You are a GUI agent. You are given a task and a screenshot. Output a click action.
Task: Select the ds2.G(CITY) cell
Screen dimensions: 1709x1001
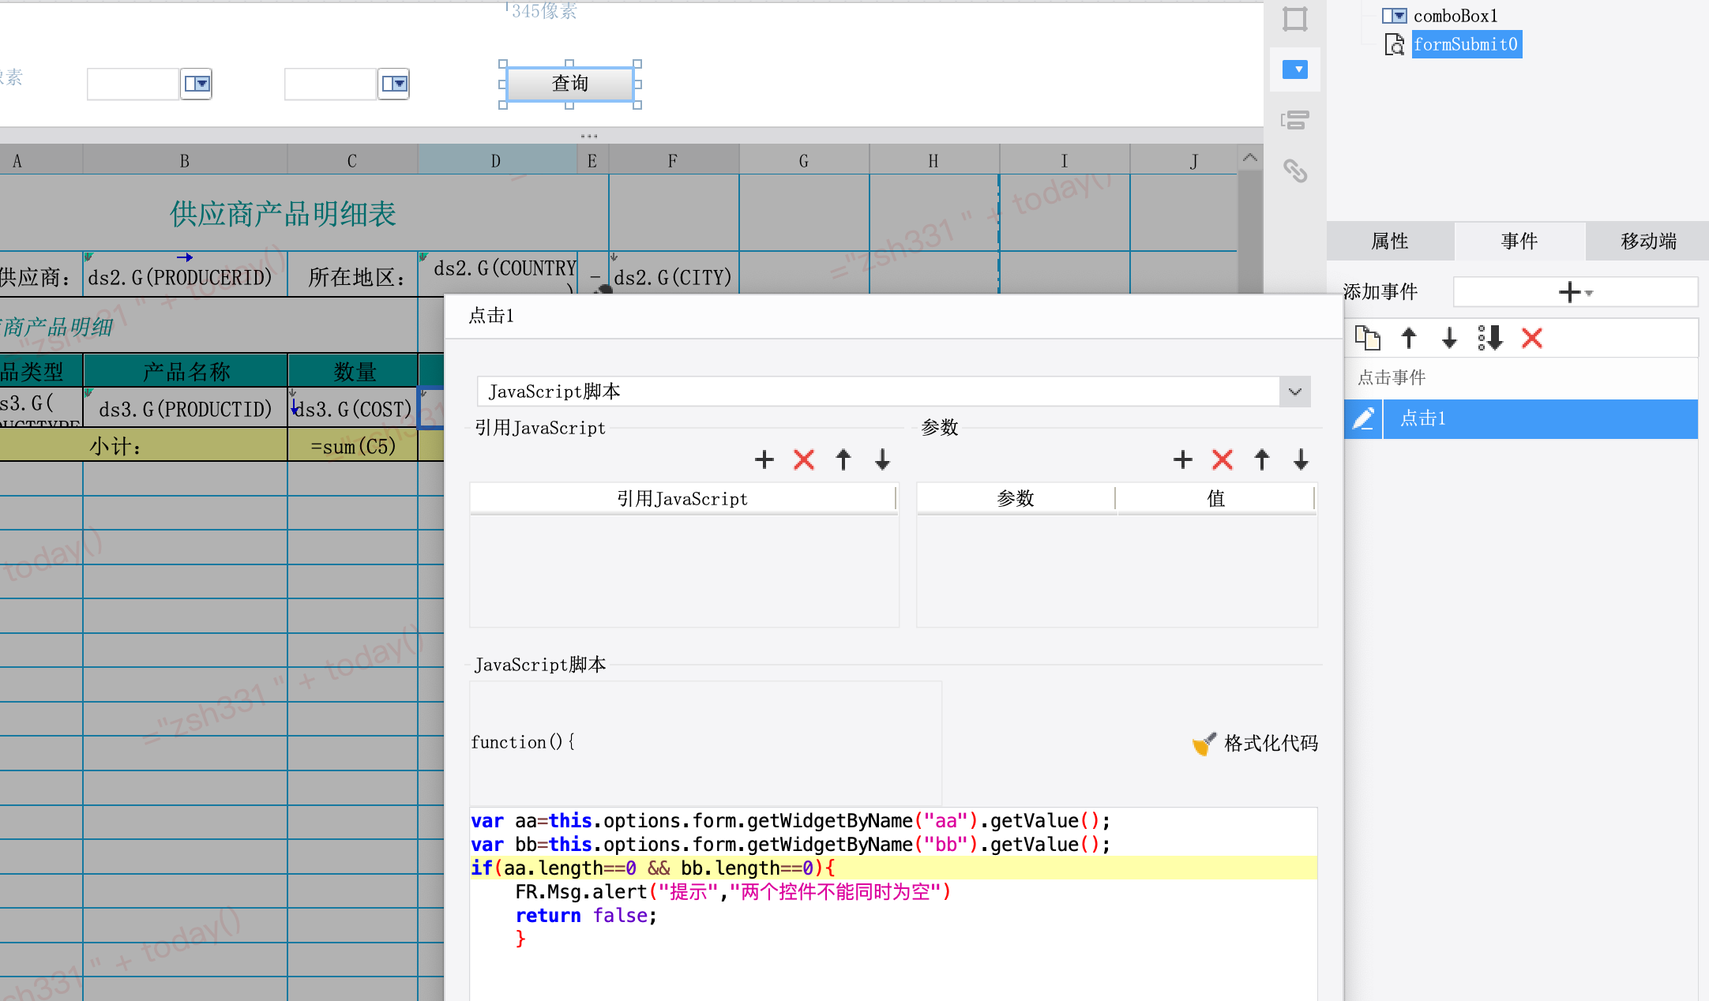[674, 275]
